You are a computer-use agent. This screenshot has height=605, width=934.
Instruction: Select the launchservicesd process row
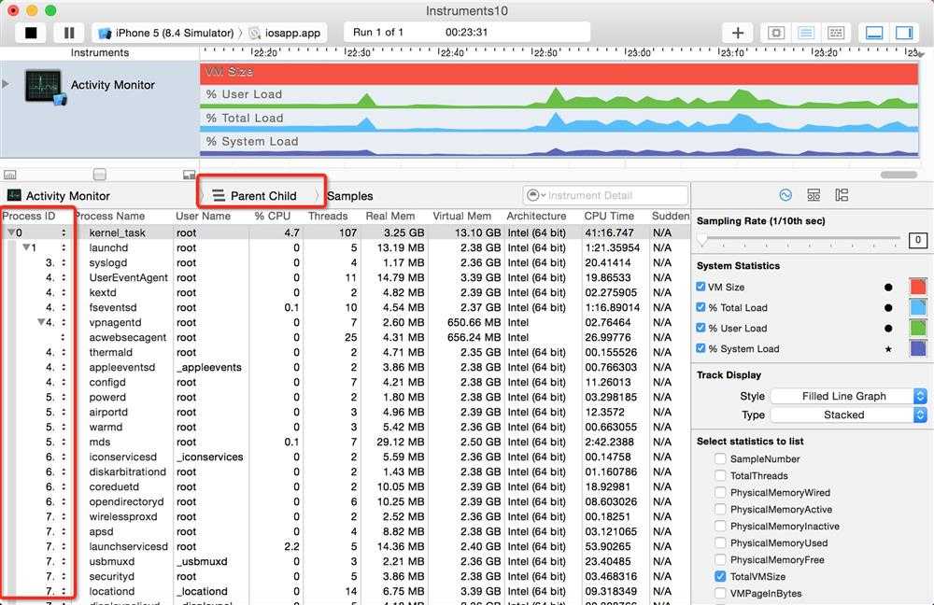click(x=346, y=546)
